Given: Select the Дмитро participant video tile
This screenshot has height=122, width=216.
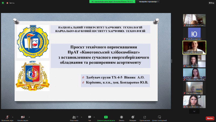Looking at the screenshot, I should pyautogui.click(x=194, y=88).
